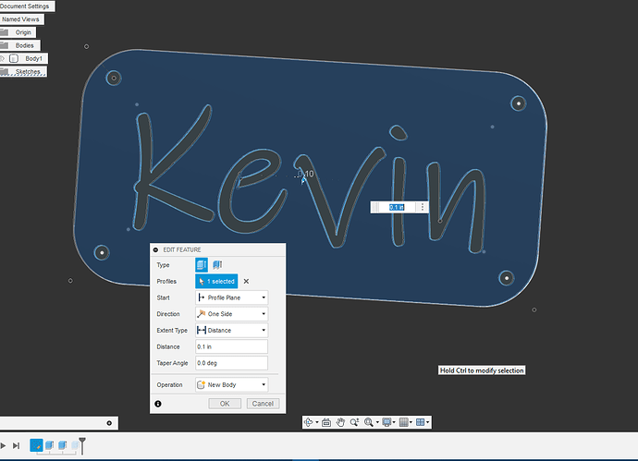
Task: Click the timeline end marker
Action: 82,445
